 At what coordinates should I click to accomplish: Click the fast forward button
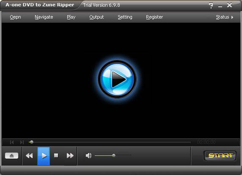coord(70,156)
